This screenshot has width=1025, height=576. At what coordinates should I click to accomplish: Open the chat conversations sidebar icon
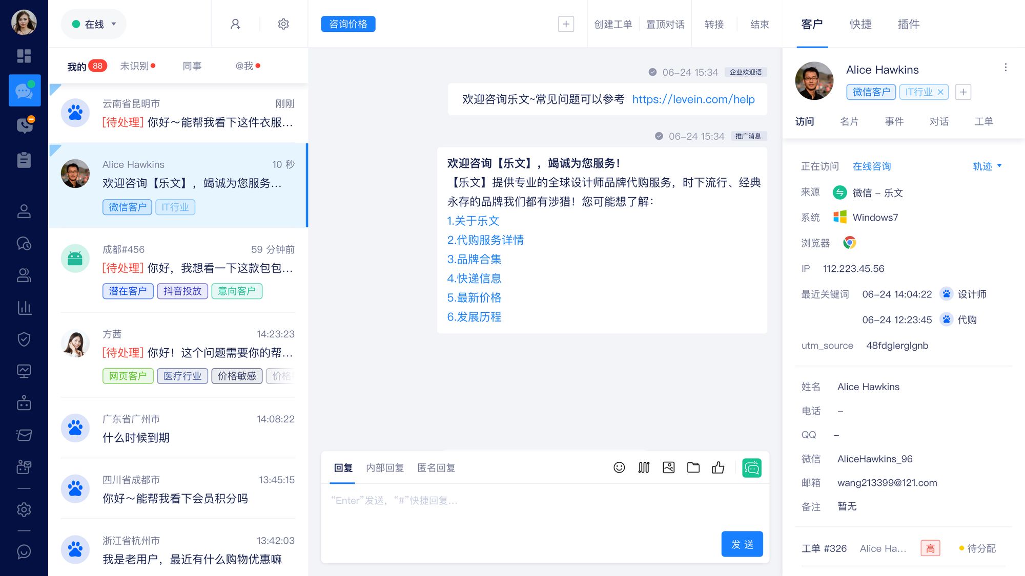25,91
